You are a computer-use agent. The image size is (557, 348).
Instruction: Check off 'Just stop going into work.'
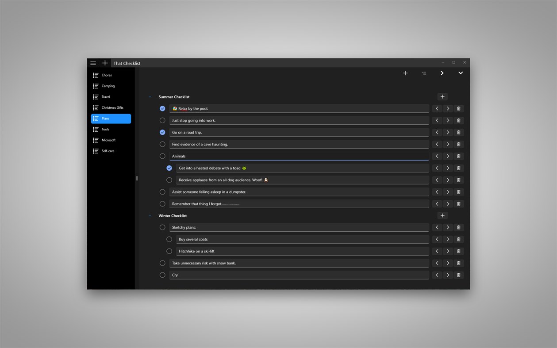pyautogui.click(x=162, y=120)
